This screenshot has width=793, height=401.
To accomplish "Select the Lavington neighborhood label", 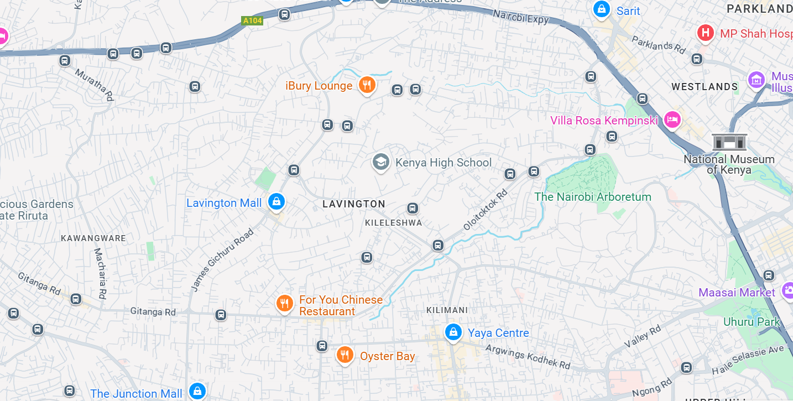I will coord(354,204).
